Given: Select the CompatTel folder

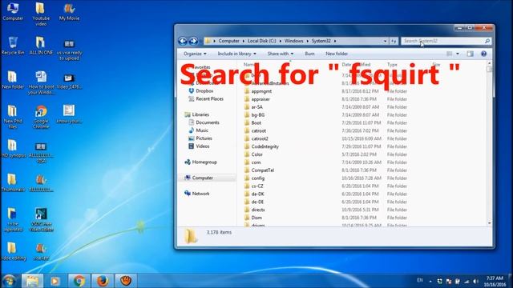Looking at the screenshot, I should 262,170.
